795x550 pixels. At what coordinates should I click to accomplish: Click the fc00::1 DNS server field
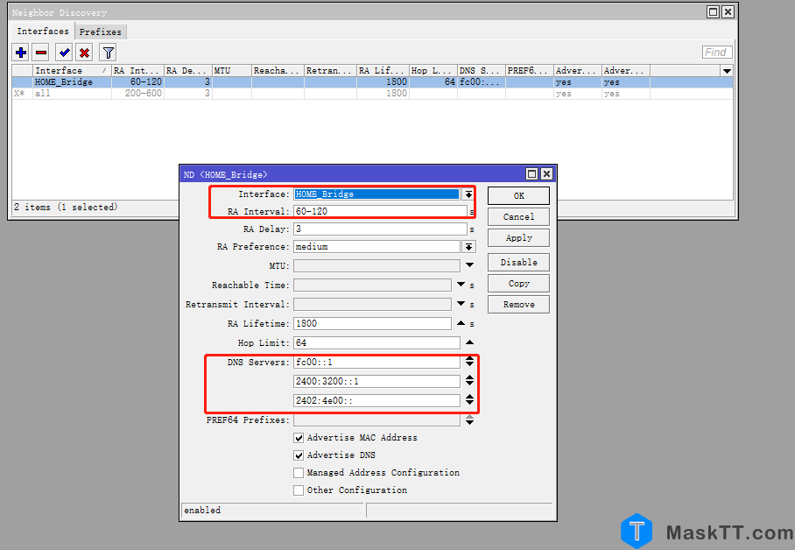(x=376, y=363)
